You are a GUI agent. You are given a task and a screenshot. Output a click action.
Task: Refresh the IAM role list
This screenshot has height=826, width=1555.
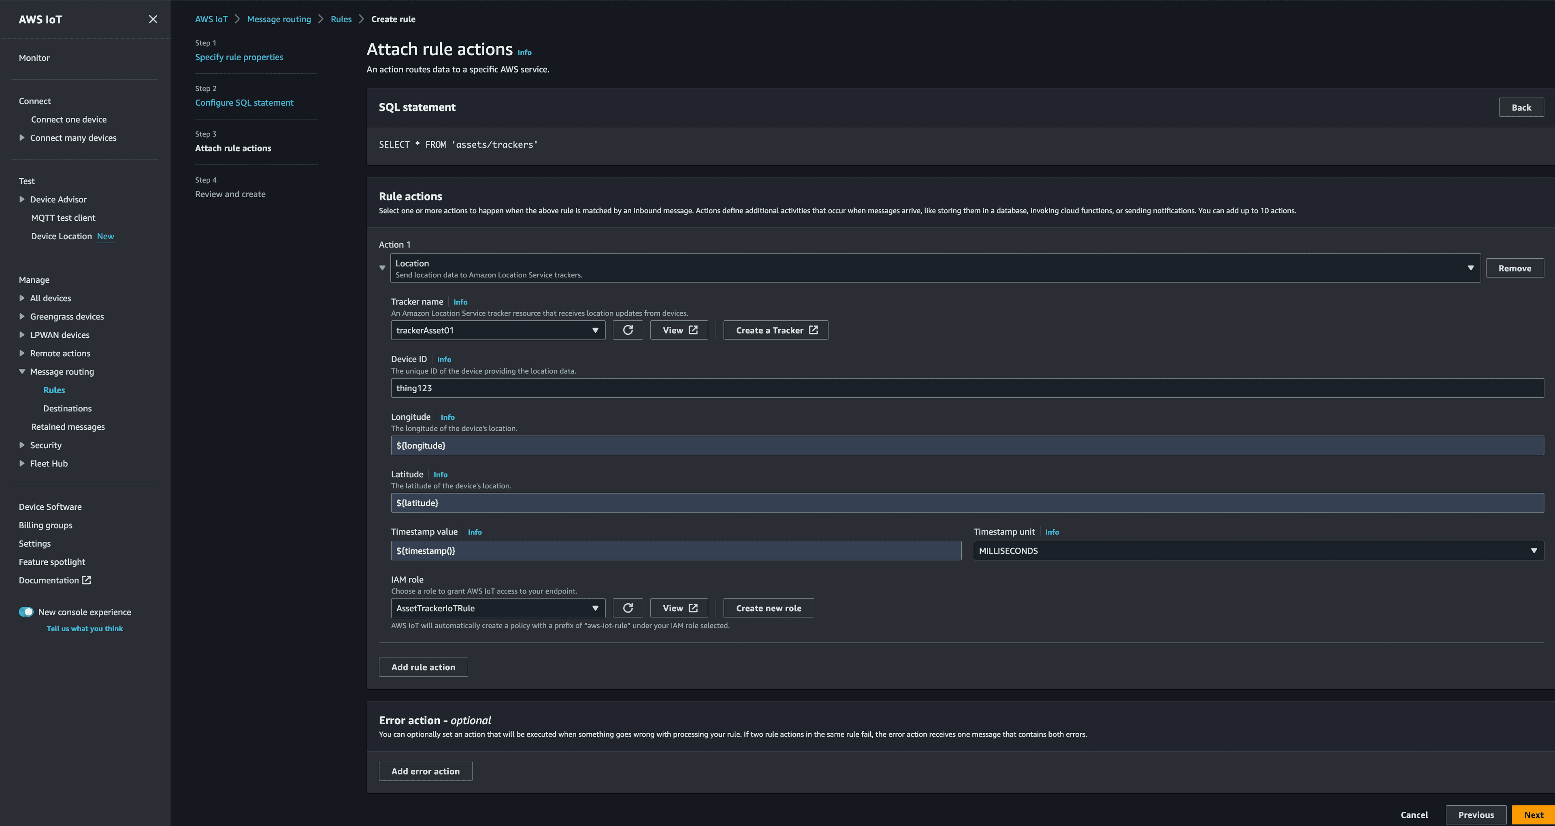(x=628, y=608)
